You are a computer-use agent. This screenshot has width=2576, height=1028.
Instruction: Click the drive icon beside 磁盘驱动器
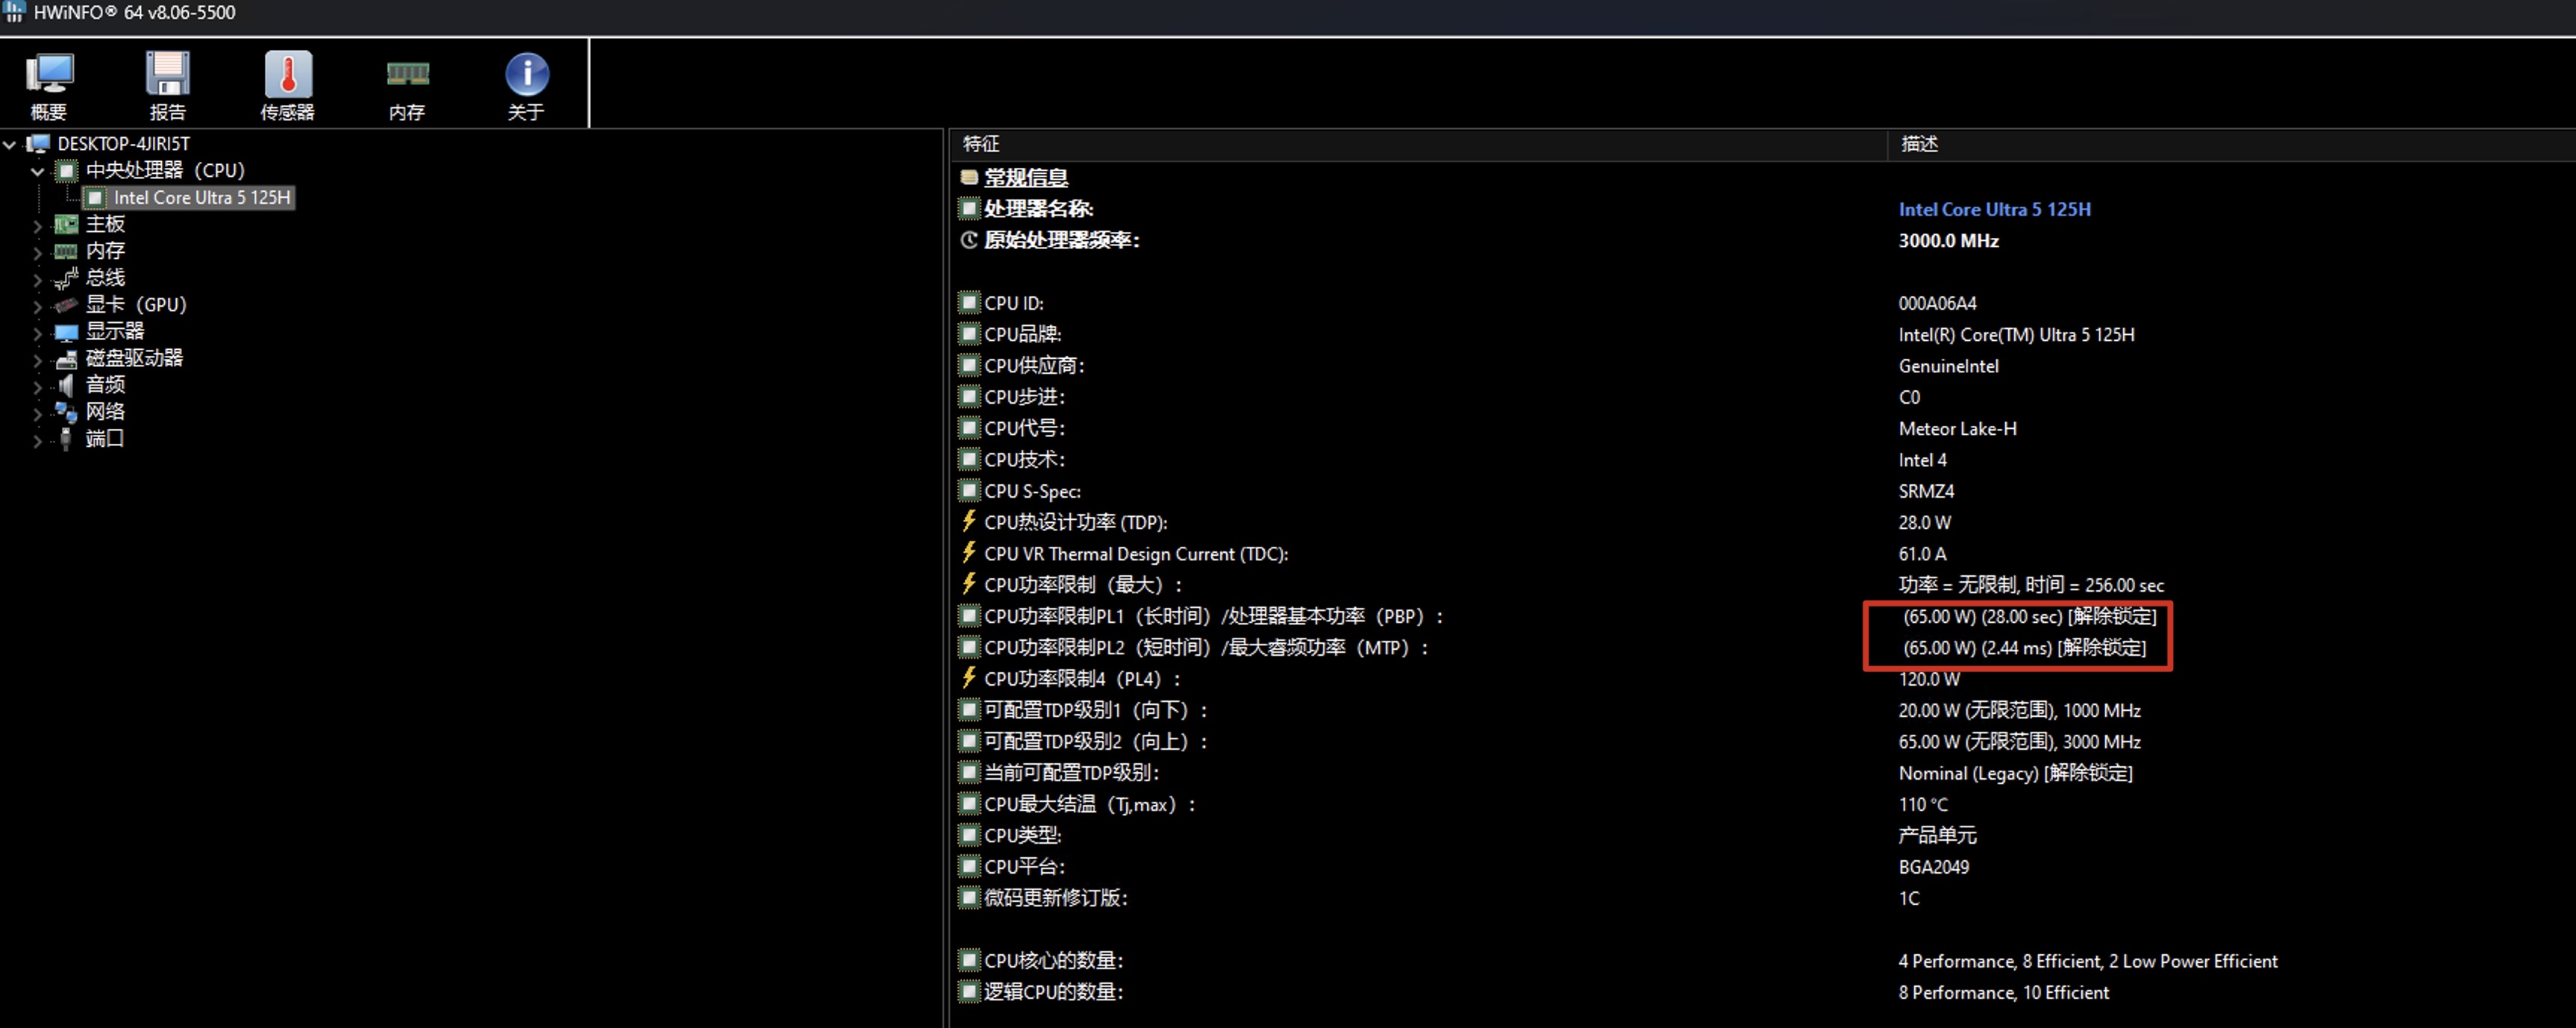tap(66, 359)
